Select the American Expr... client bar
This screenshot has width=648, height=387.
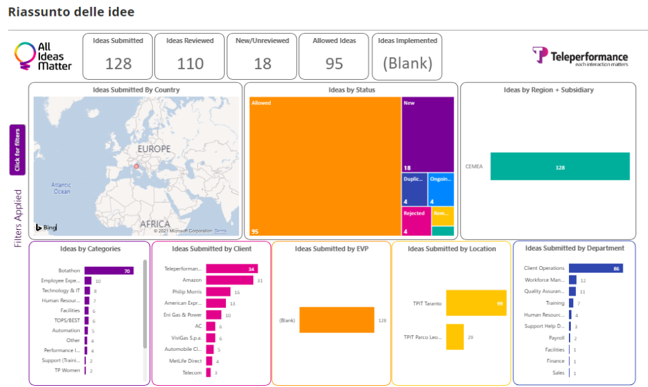[216, 303]
